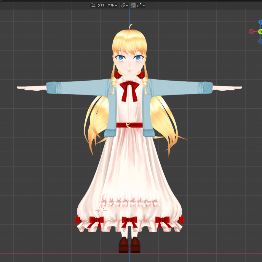Toggle the snap magnet button
Image resolution: width=262 pixels, height=262 pixels.
[x=133, y=5]
